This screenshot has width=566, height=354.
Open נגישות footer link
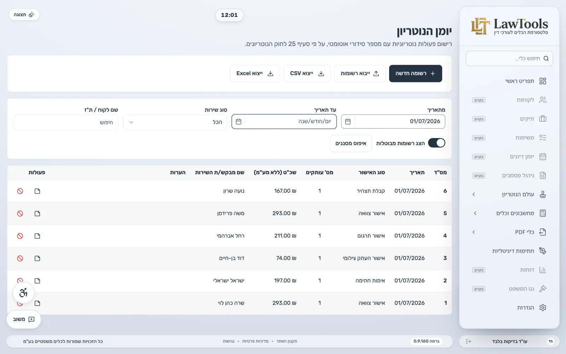[x=229, y=341]
